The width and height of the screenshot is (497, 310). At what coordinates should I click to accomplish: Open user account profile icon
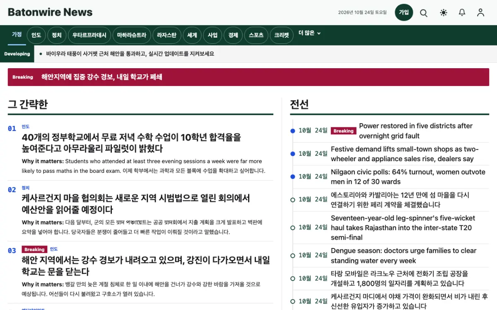coord(480,13)
